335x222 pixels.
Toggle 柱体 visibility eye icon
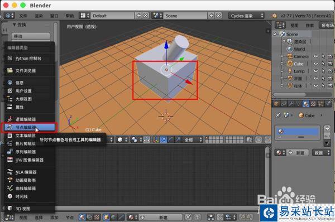pos(315,85)
